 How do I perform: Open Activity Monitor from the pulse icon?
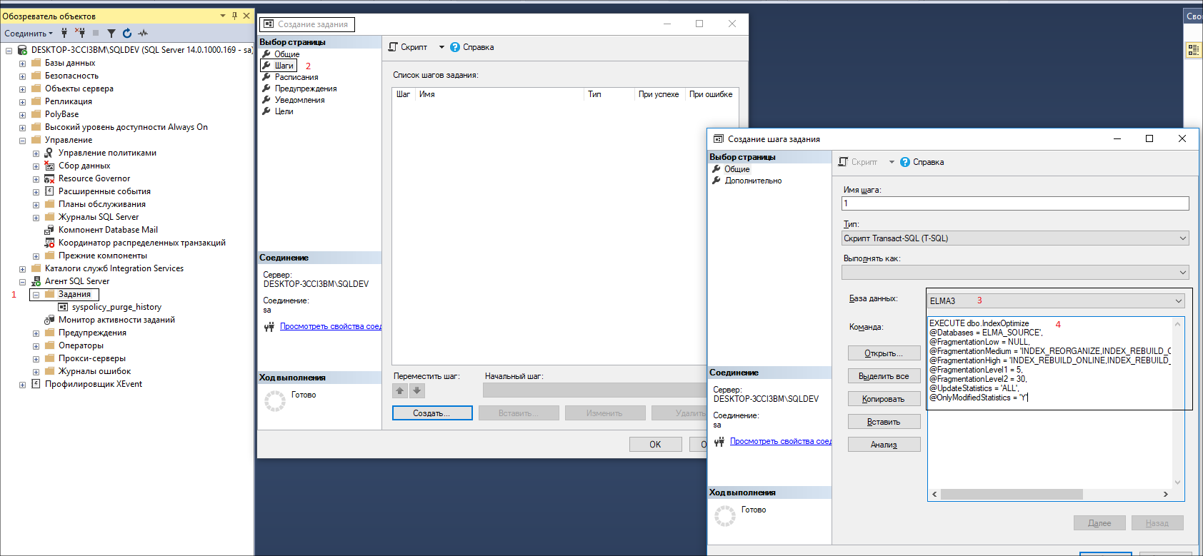pyautogui.click(x=143, y=33)
